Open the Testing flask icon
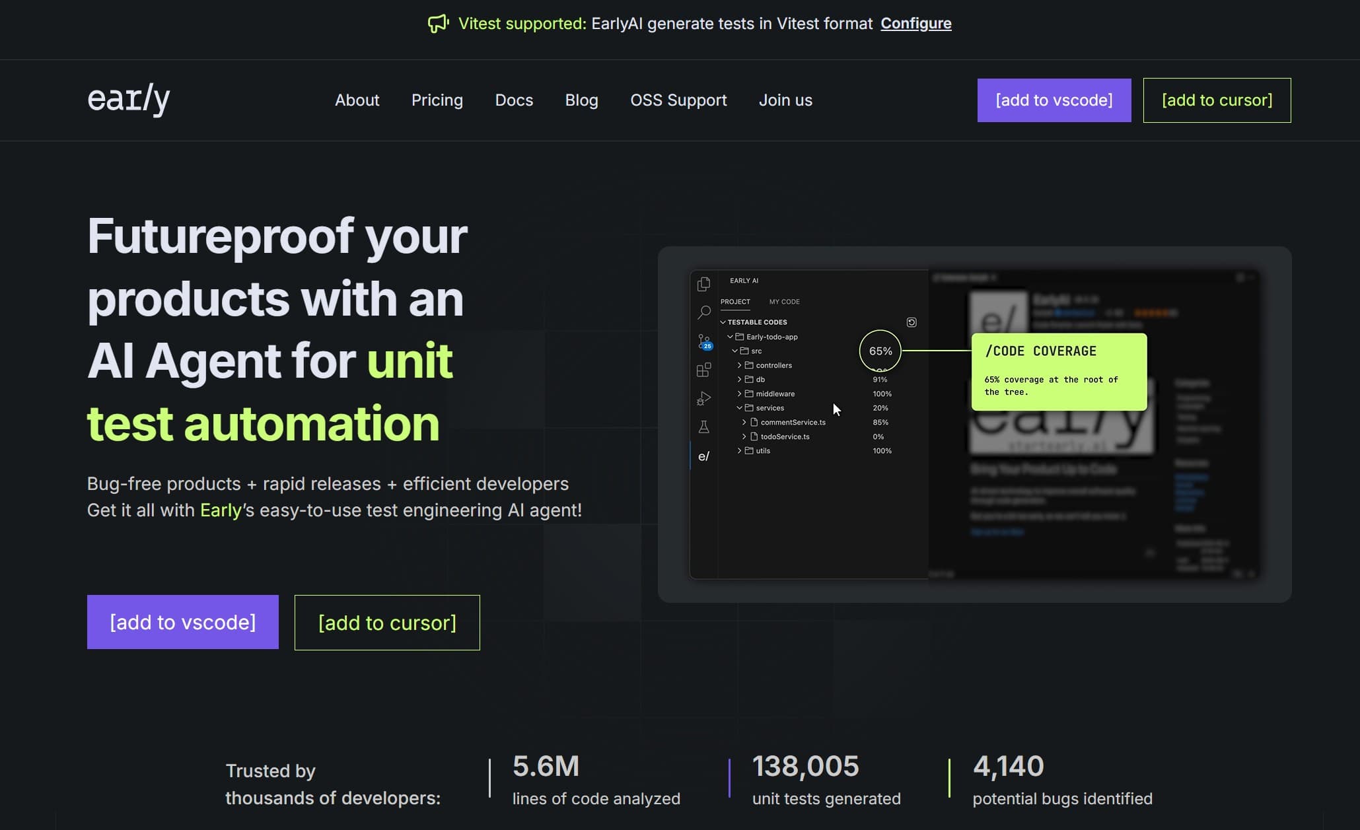 tap(703, 427)
